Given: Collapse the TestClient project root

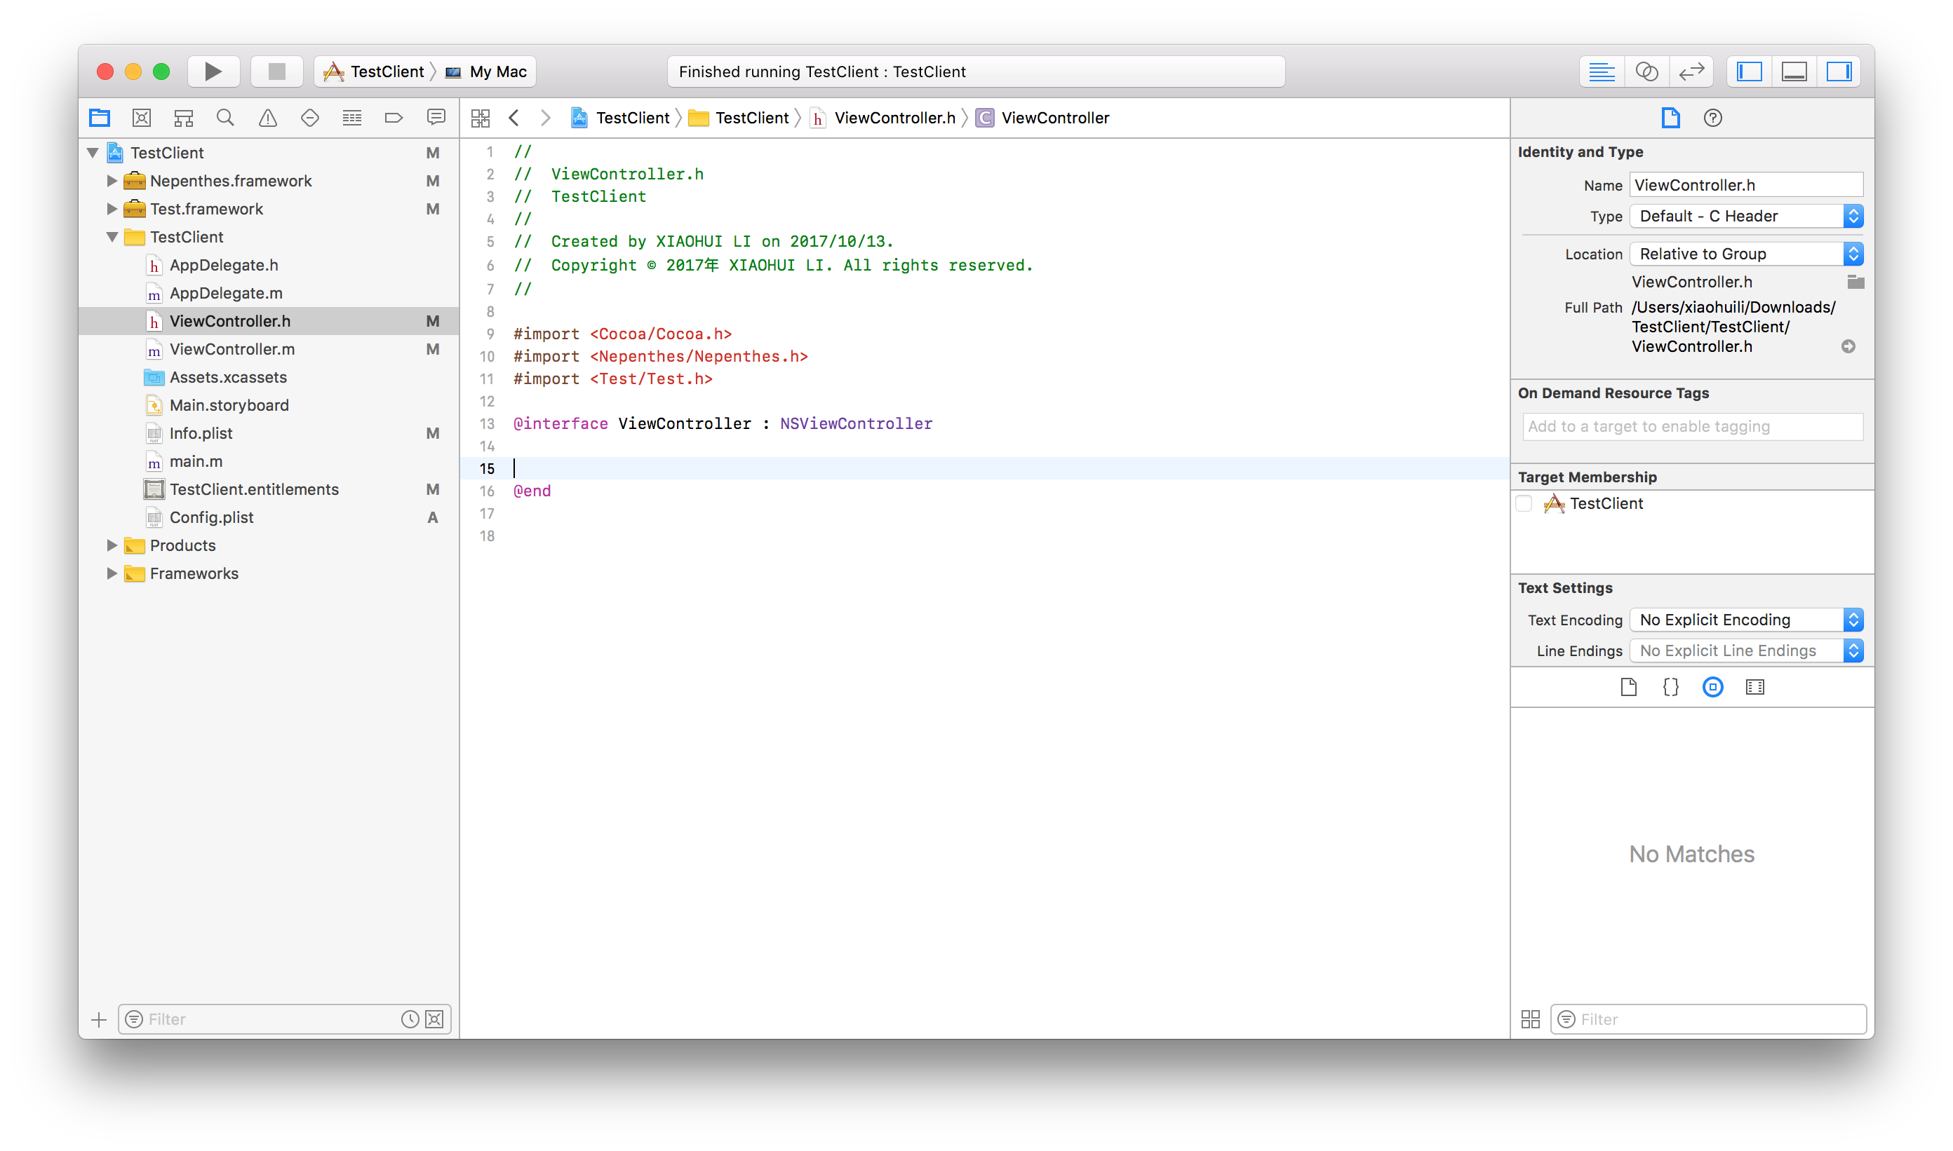Looking at the screenshot, I should [93, 153].
